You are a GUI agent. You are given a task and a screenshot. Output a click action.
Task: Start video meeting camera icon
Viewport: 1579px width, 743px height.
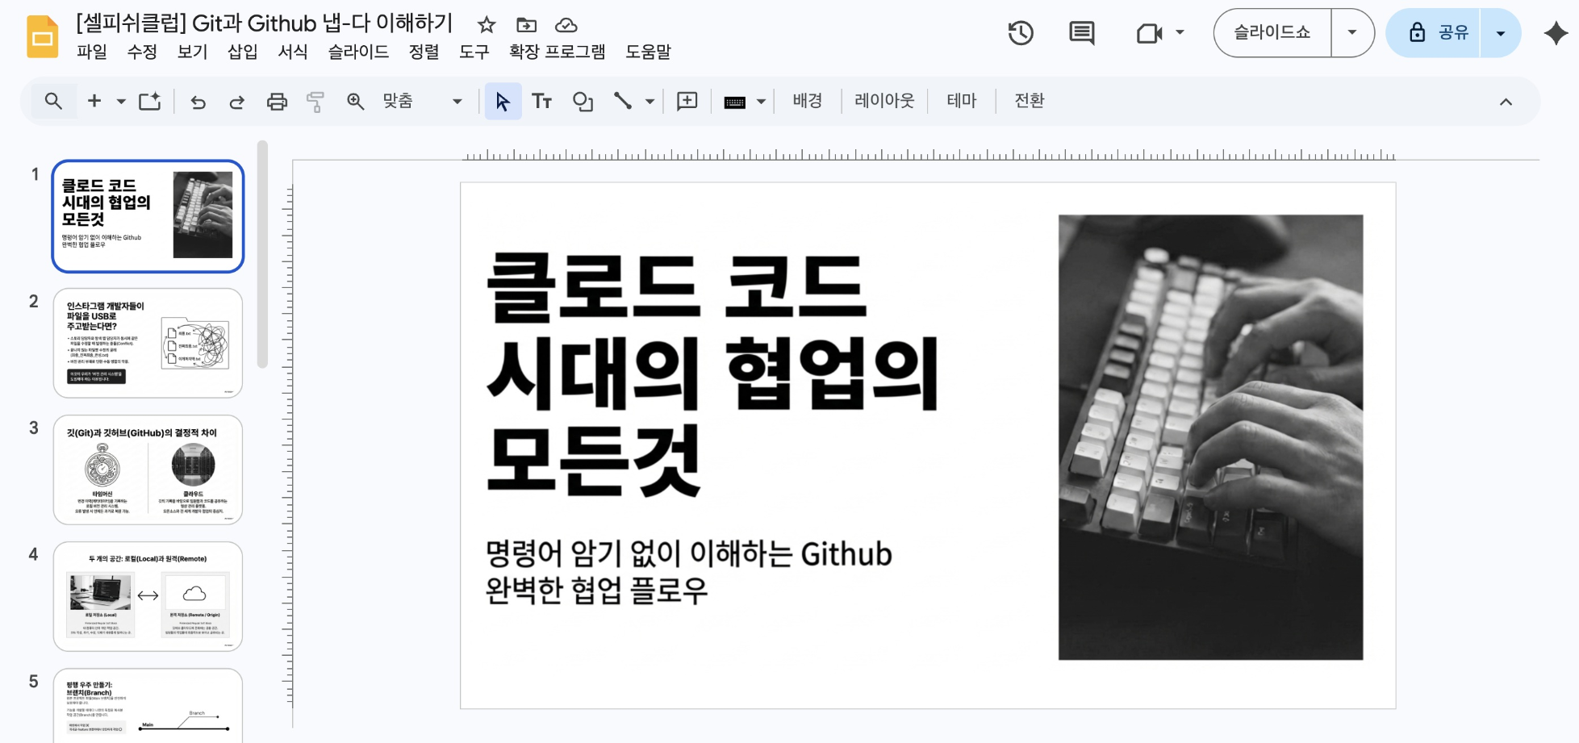[1149, 33]
